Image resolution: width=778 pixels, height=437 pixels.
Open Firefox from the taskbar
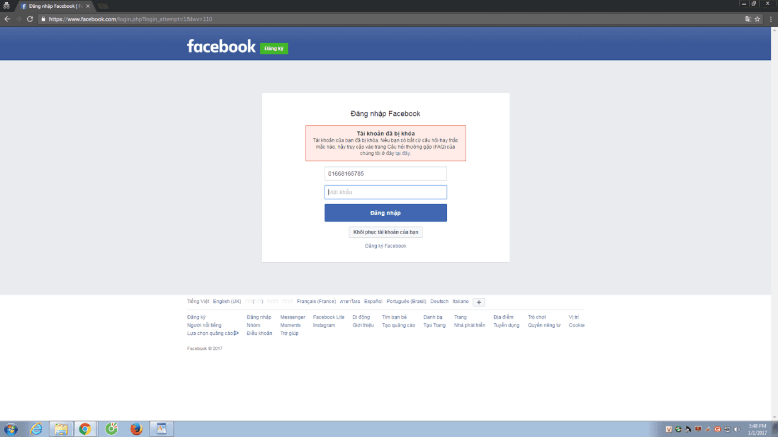(x=136, y=429)
